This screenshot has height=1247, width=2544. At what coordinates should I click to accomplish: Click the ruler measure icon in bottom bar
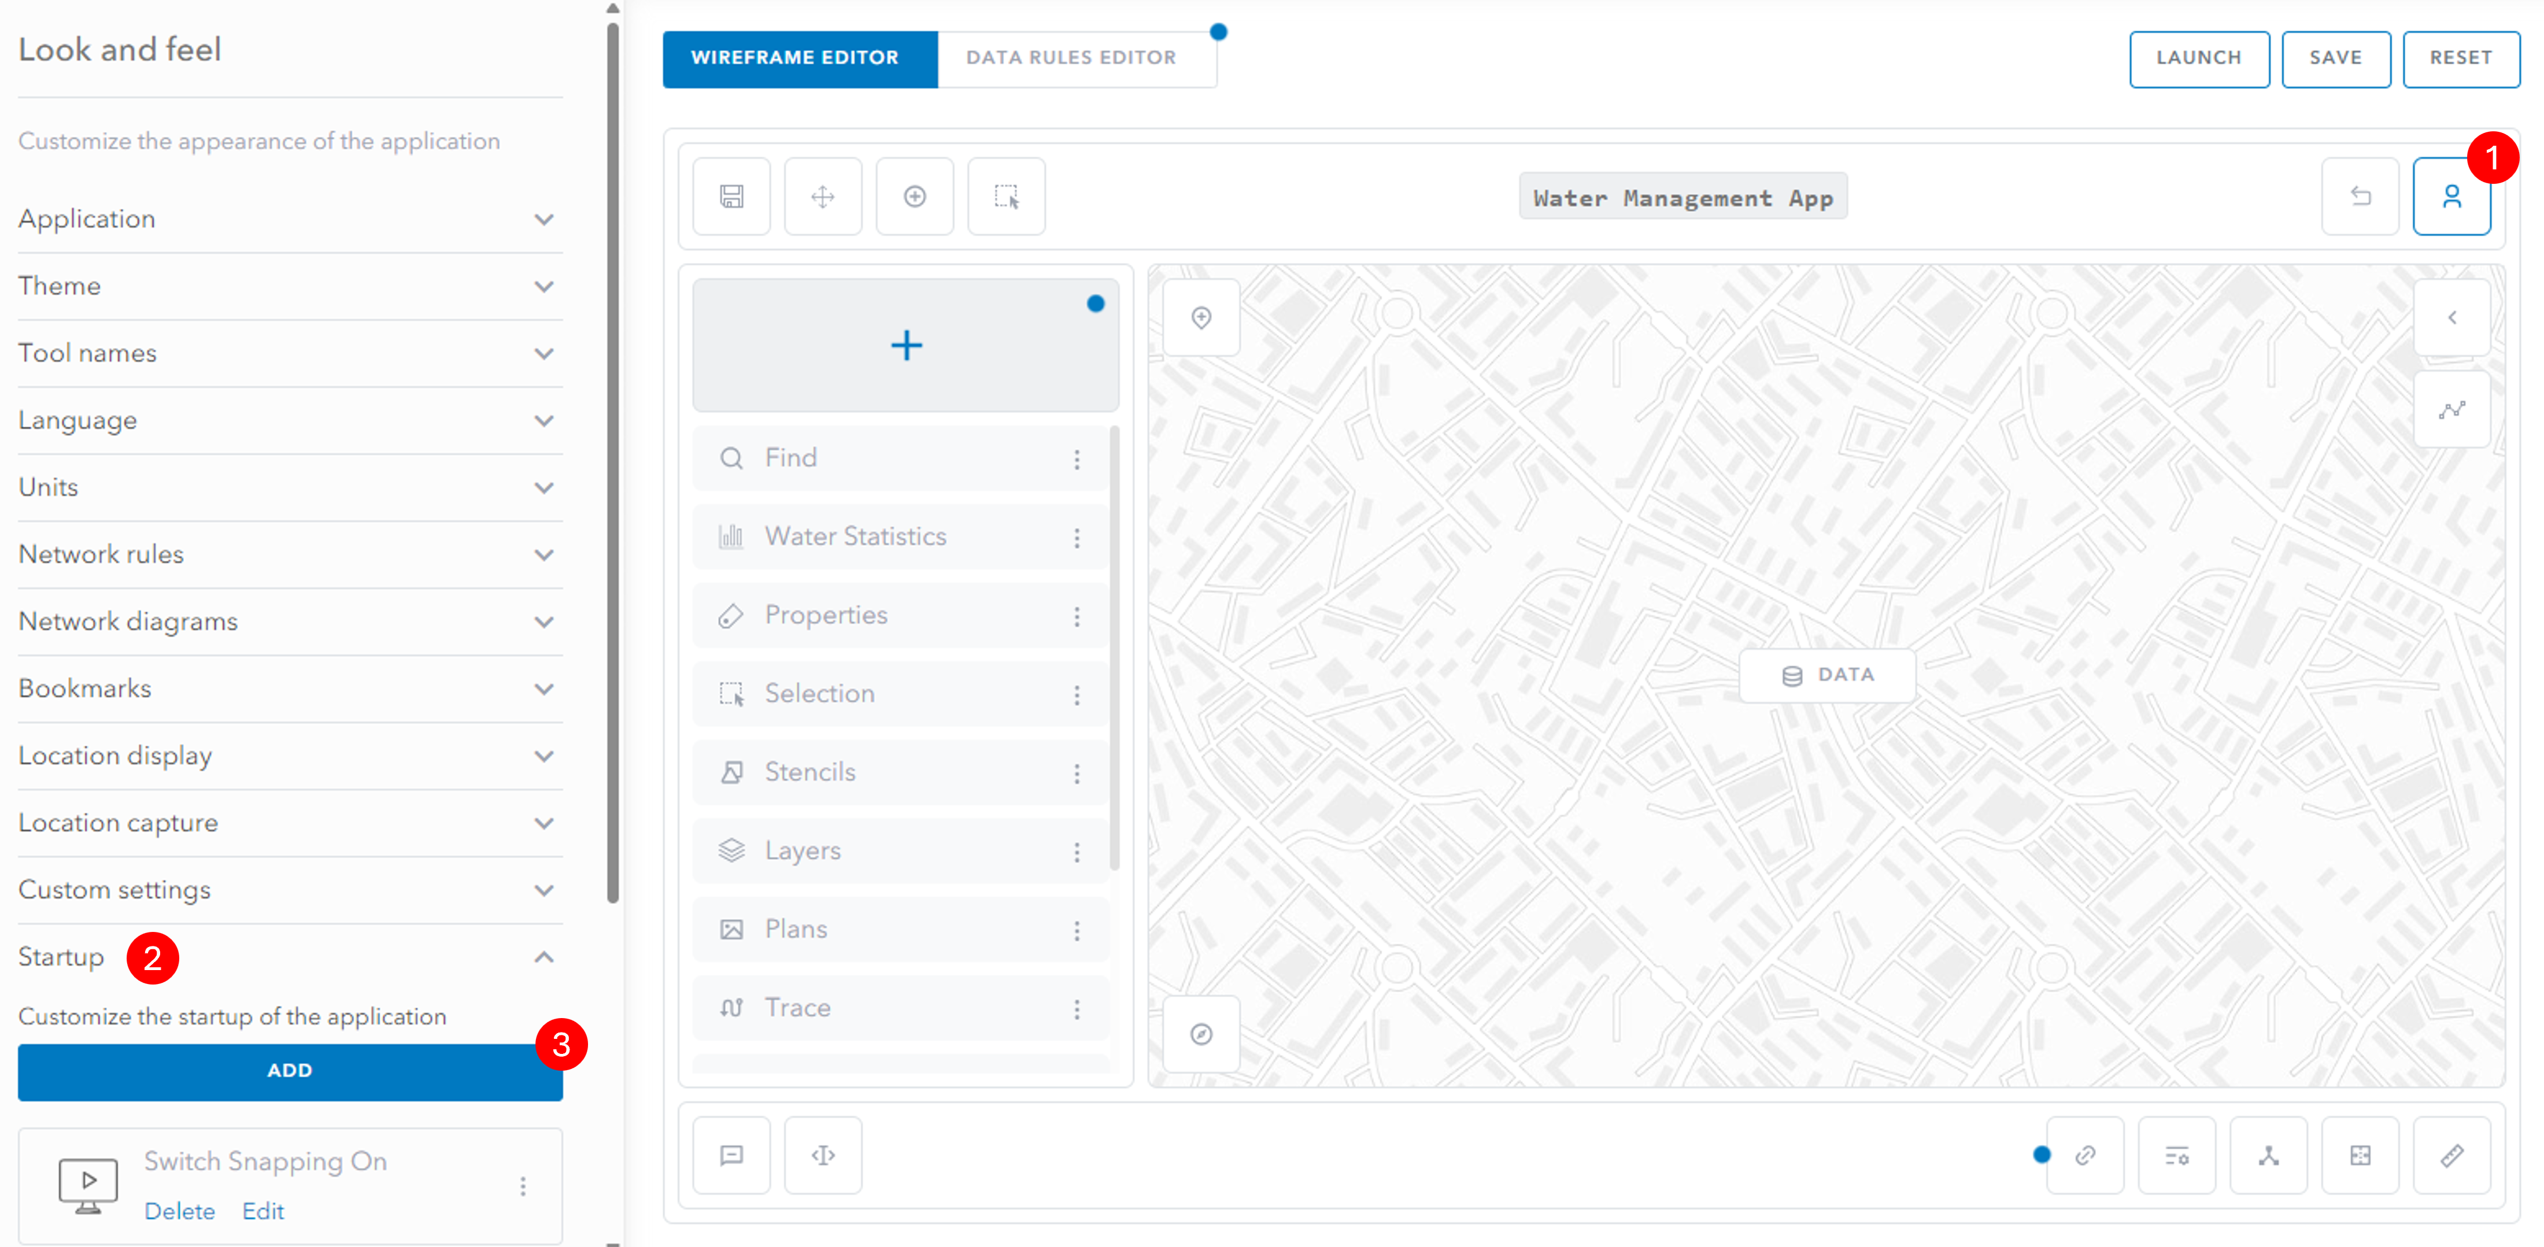(2451, 1155)
